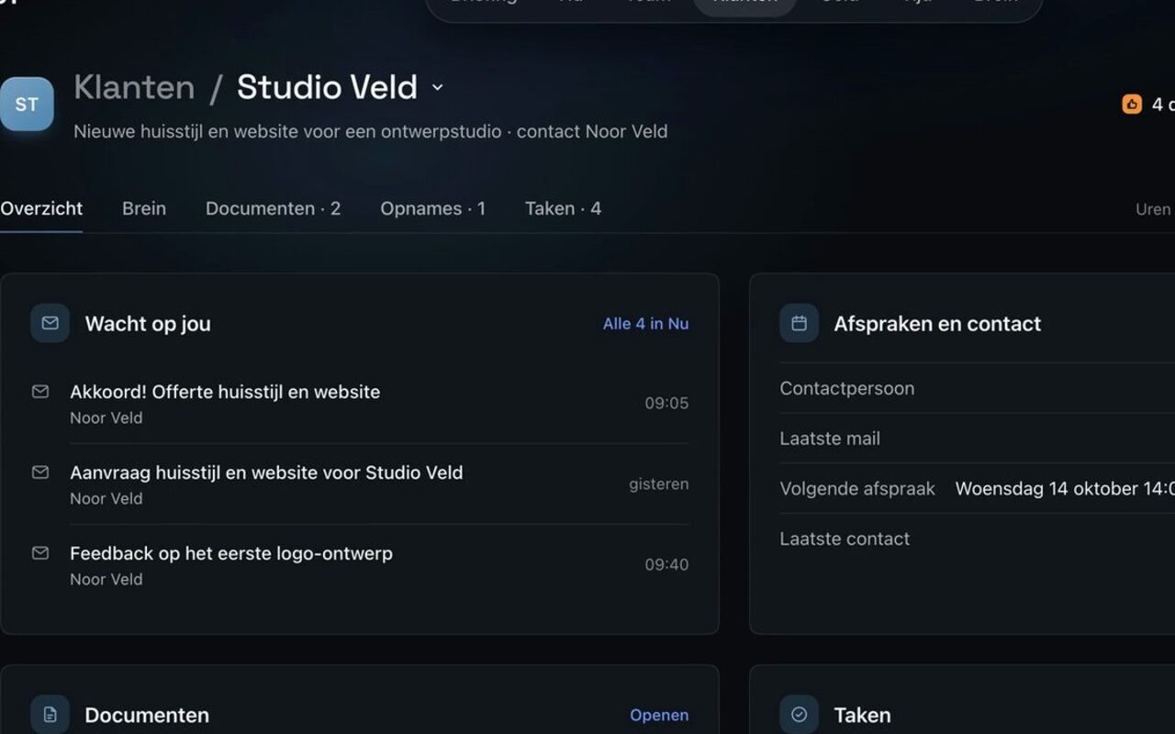Click the calendar icon of Afspraken en contact
Image resolution: width=1175 pixels, height=734 pixels.
(x=799, y=323)
